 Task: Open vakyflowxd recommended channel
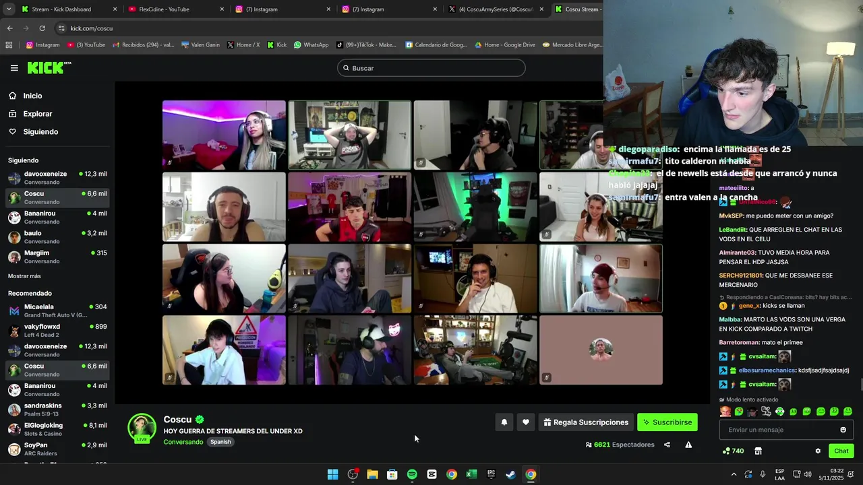[57, 331]
